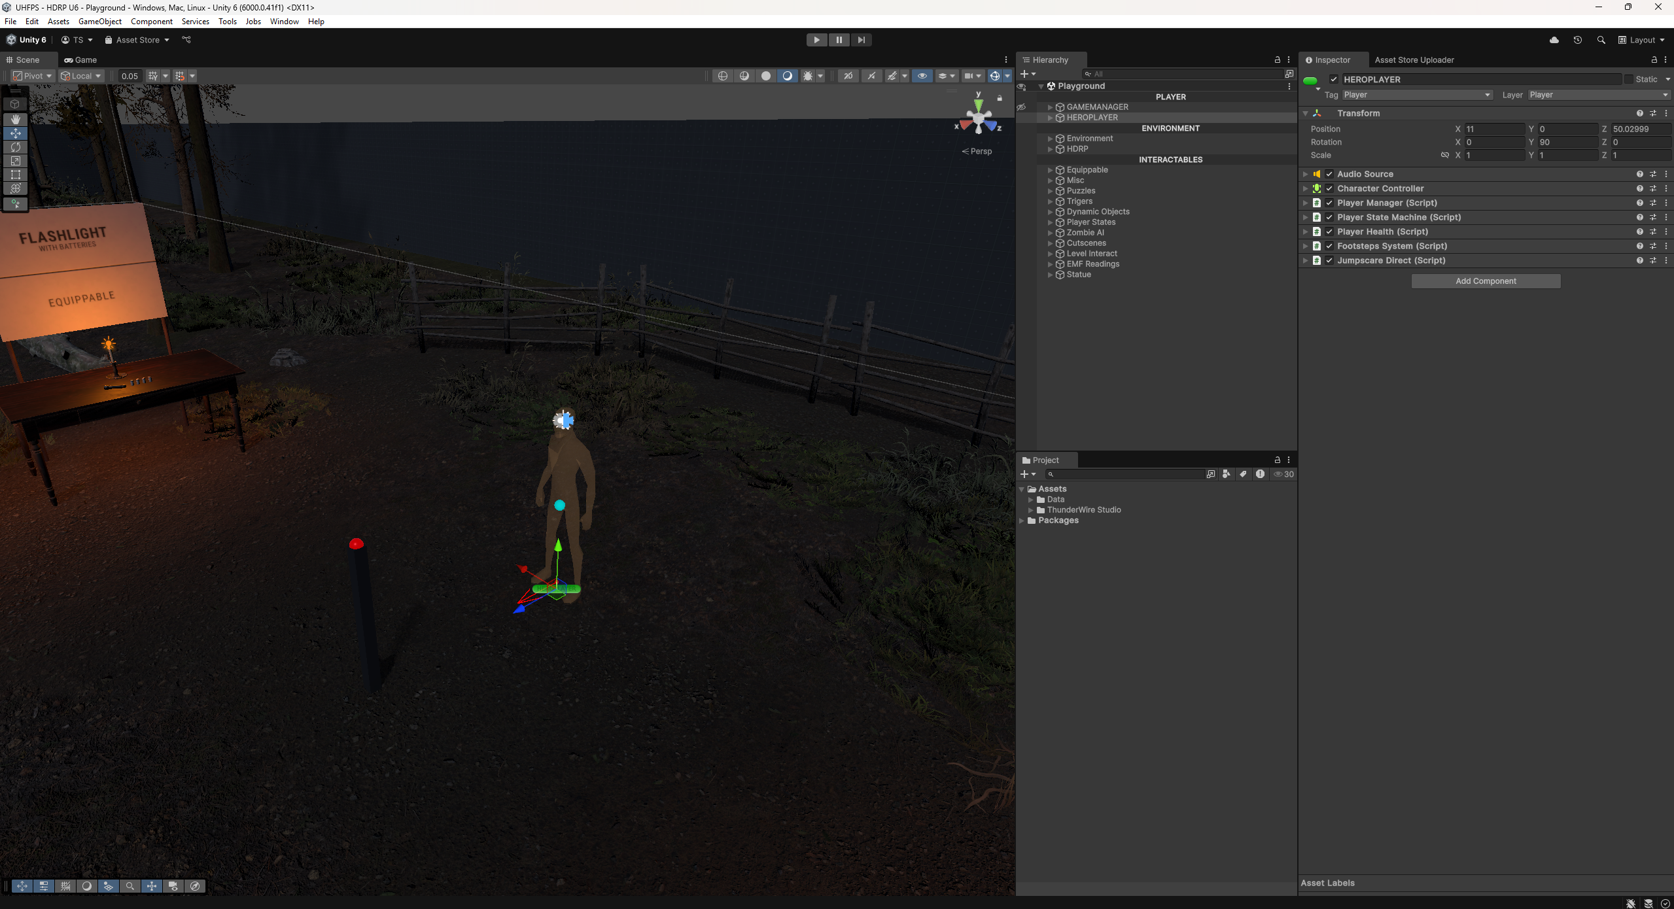Screen dimensions: 1674x909
Task: Open the Pivot mode dropdown
Action: pos(33,76)
